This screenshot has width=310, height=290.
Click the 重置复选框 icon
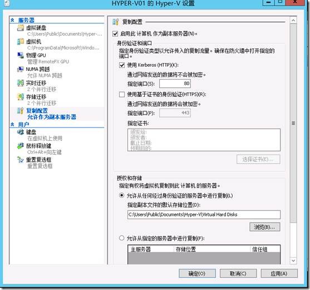tap(21, 160)
